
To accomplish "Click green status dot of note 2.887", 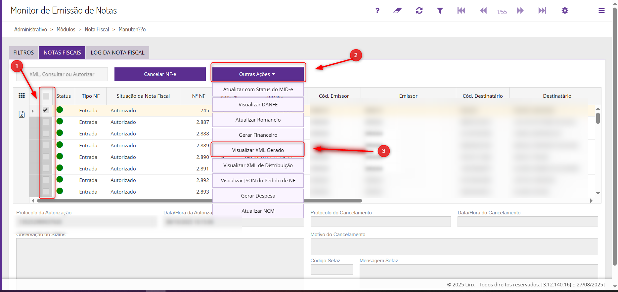I will pyautogui.click(x=60, y=122).
